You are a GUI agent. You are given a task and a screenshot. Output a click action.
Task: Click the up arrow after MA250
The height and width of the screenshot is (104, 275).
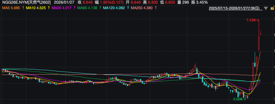(156, 8)
